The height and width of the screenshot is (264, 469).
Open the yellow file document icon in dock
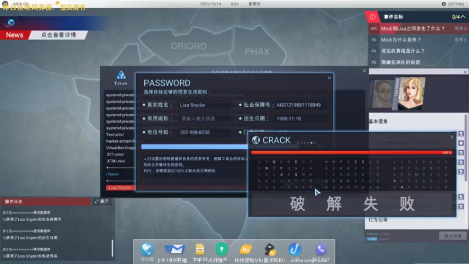pyautogui.click(x=200, y=249)
